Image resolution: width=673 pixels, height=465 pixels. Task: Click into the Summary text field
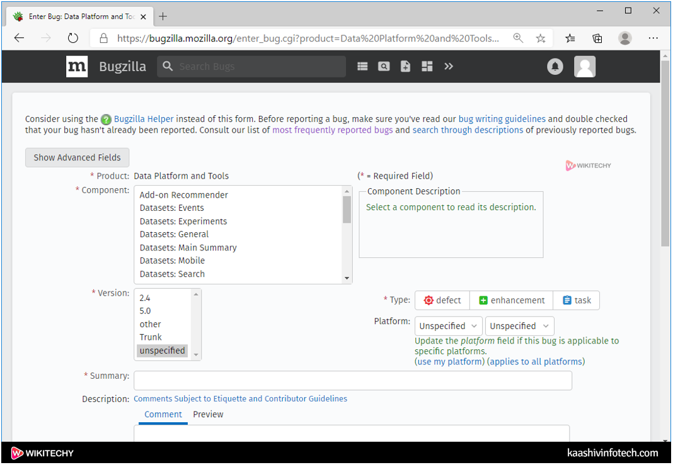(353, 381)
